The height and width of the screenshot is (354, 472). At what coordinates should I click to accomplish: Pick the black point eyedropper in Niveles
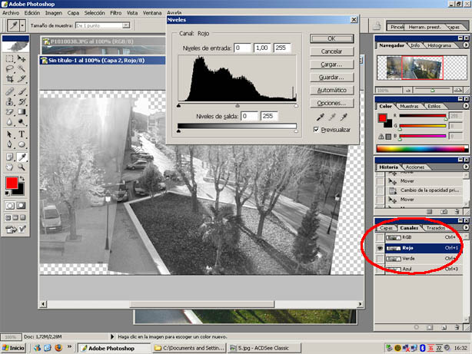click(320, 117)
